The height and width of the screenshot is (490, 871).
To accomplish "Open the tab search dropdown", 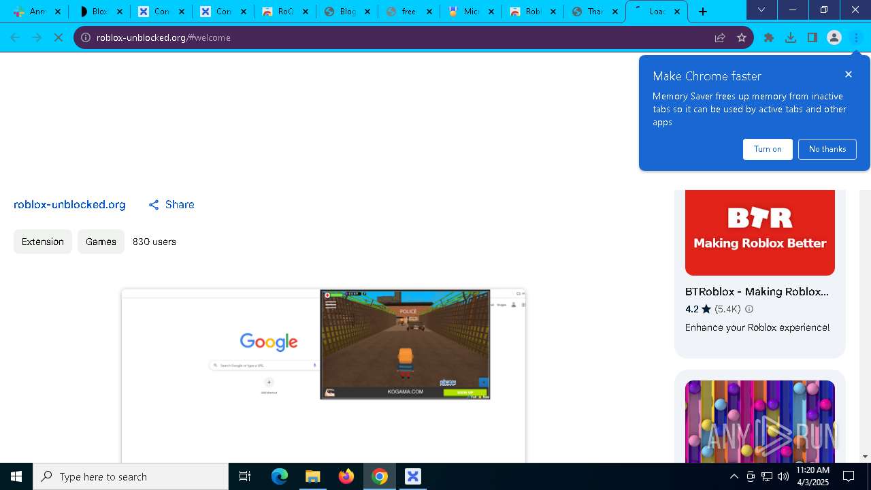I will pos(761,10).
